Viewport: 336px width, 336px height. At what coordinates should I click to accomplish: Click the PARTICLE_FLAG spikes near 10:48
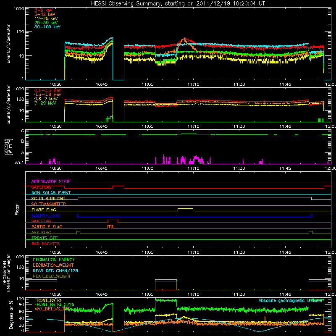(x=110, y=227)
